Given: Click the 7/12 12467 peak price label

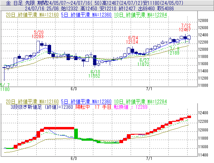Looking at the screenshot, I should point(185,27).
